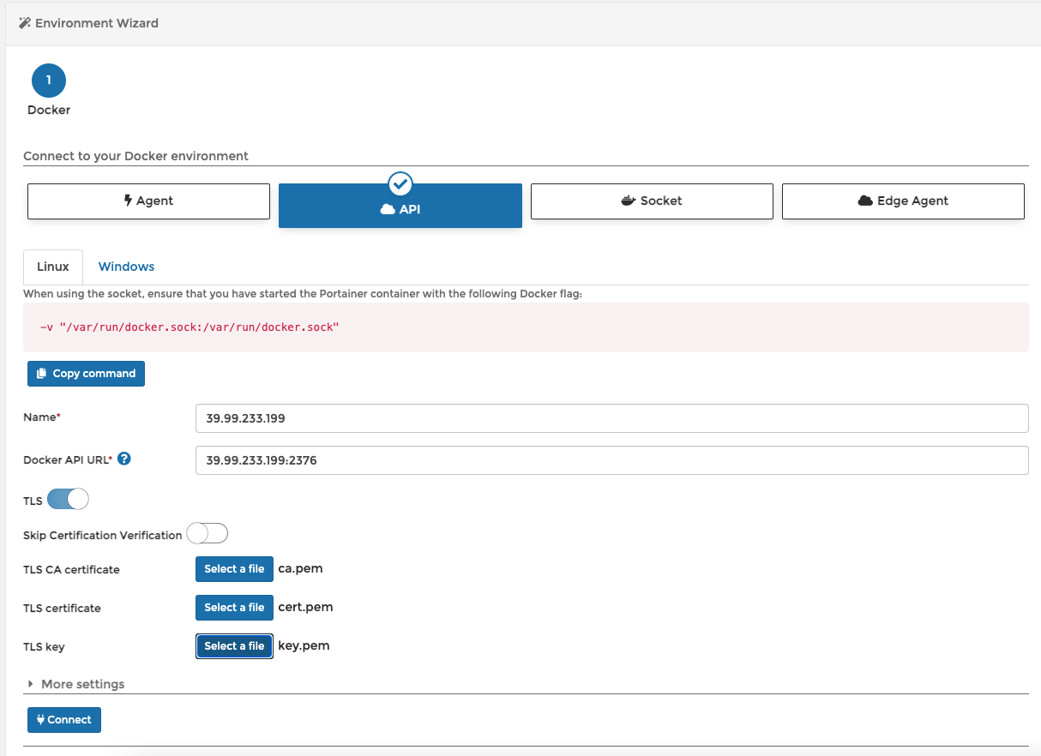
Task: Select the Edge Agent cloud option
Action: tap(903, 201)
